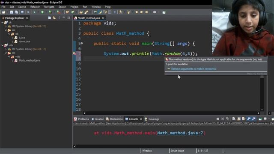
Task: Open the Source menu
Action: pos(22,7)
